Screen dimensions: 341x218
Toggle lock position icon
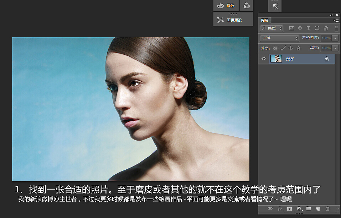(290, 48)
